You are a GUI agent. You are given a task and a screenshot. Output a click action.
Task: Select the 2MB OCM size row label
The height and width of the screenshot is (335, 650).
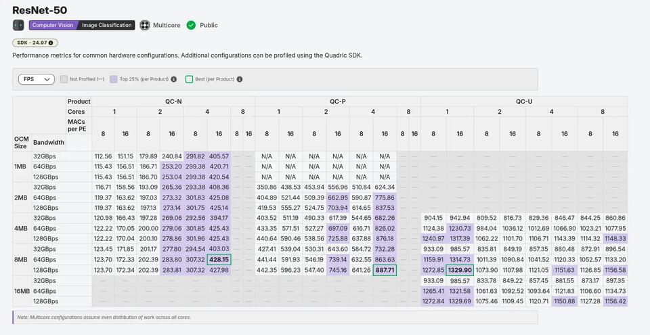click(x=21, y=198)
